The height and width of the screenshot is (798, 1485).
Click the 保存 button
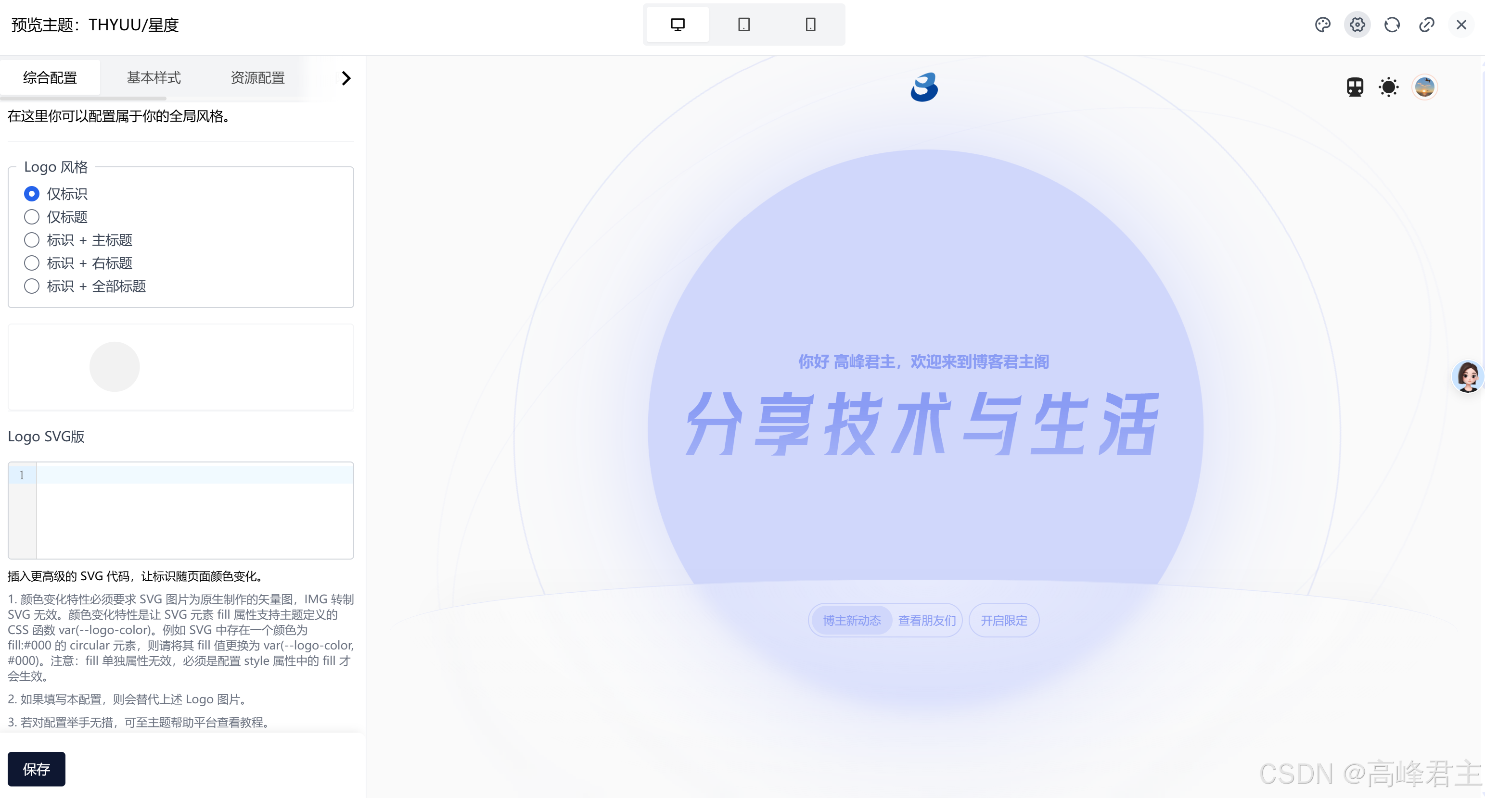pyautogui.click(x=36, y=769)
